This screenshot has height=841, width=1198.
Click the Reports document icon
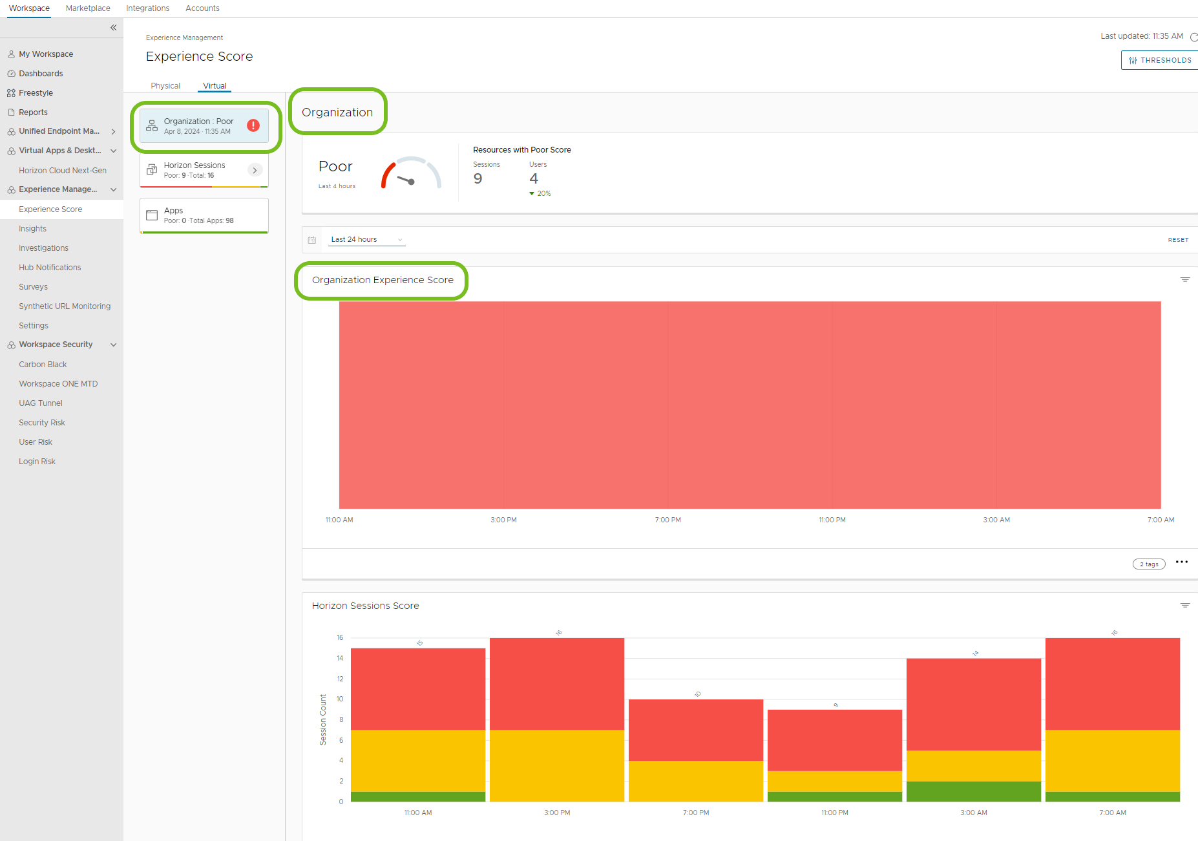[11, 112]
